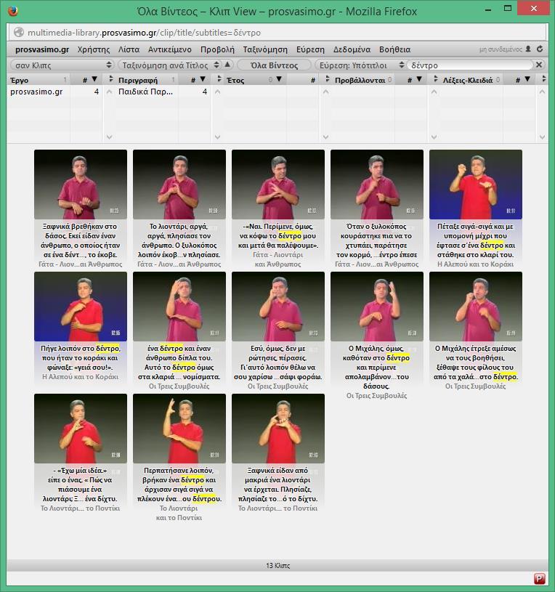Viewport: 555px width, 592px height.
Task: Toggle sort direction with the up-arrow button
Action: tap(227, 65)
